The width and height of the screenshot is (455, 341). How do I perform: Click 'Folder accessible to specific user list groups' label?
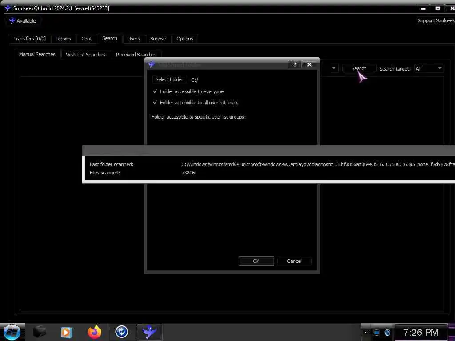tap(199, 117)
